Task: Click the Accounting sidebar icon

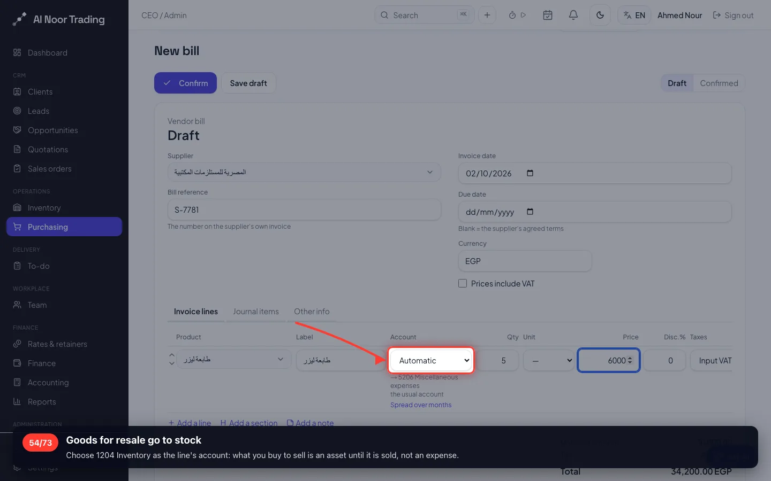Action: coord(17,382)
